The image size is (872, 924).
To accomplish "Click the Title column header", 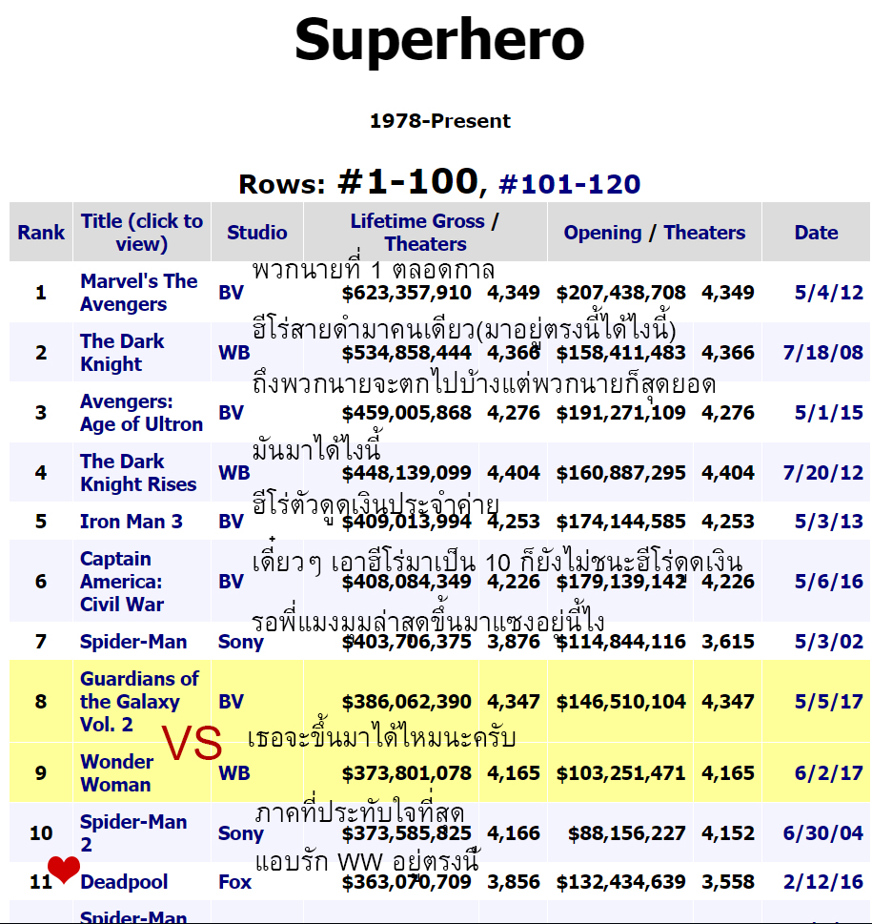I will [141, 233].
